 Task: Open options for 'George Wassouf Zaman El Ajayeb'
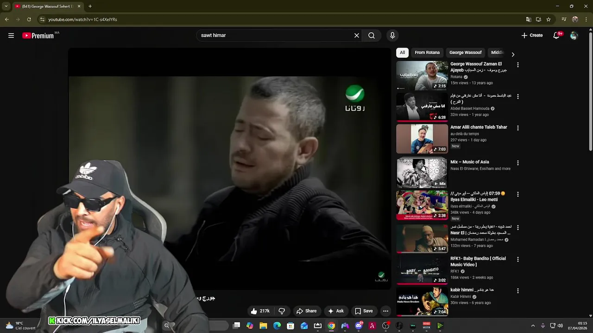click(518, 65)
